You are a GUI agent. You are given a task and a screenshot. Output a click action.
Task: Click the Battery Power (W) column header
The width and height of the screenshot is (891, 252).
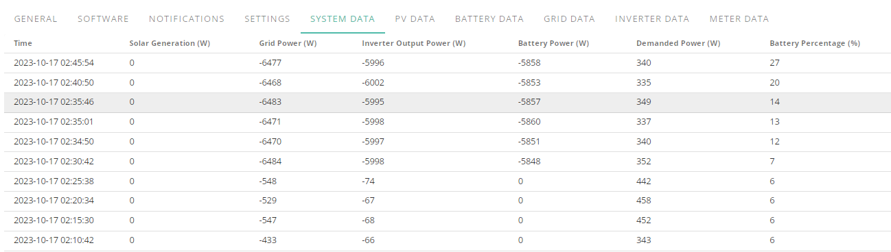553,43
